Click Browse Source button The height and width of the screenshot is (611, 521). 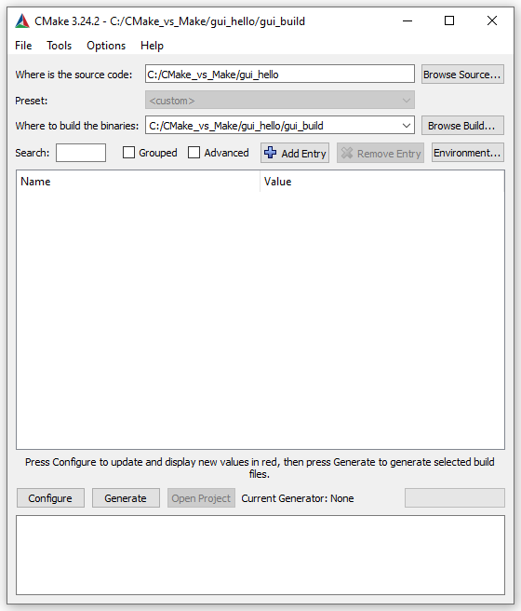click(x=462, y=74)
